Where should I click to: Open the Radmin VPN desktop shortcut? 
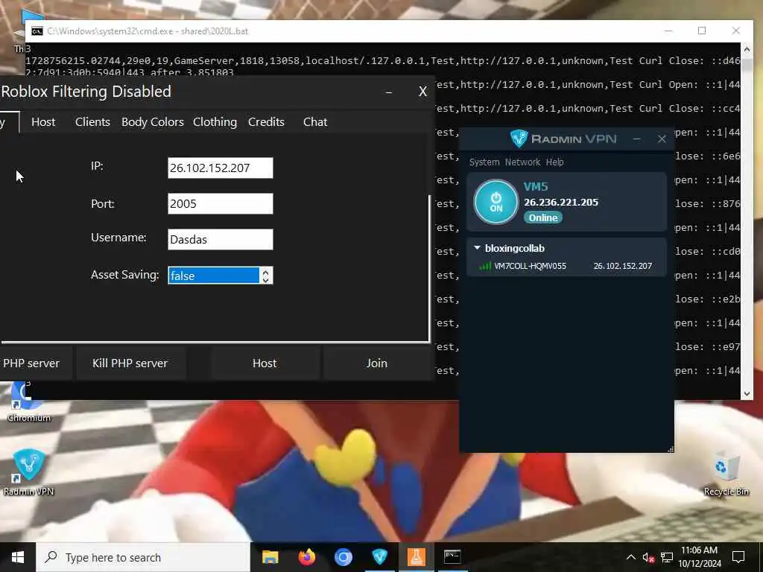[x=29, y=472]
